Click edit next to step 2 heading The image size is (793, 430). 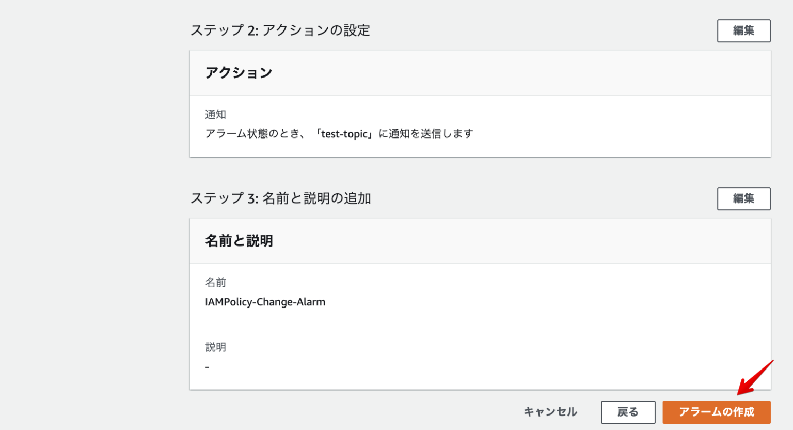click(x=743, y=30)
